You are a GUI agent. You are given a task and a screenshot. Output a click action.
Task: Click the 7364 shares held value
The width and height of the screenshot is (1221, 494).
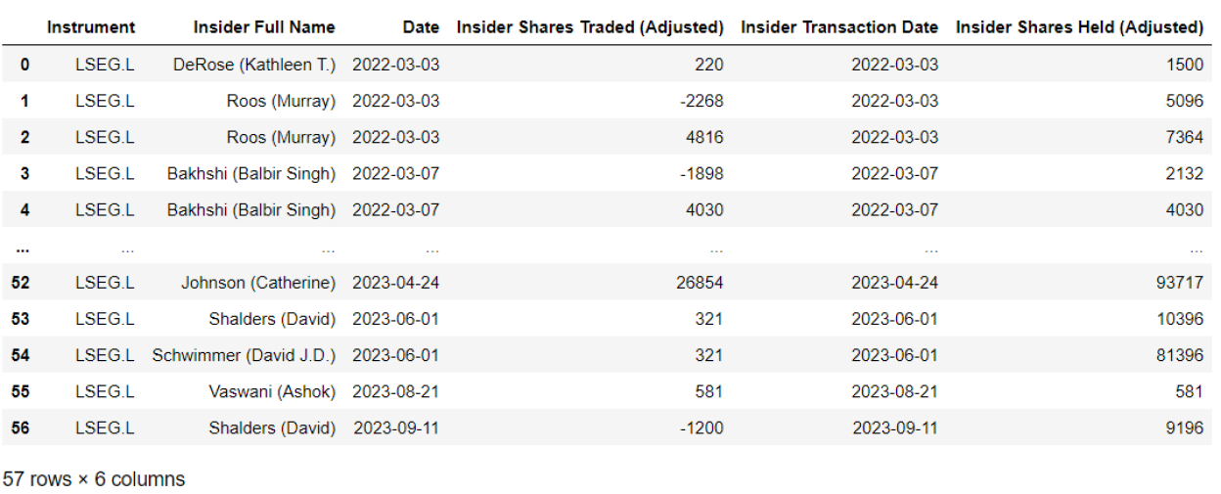point(1185,137)
